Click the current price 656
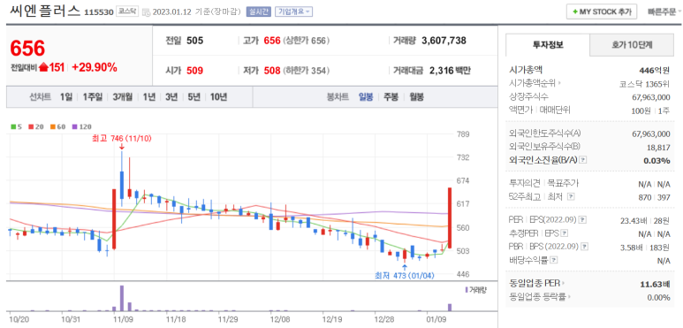 (28, 49)
